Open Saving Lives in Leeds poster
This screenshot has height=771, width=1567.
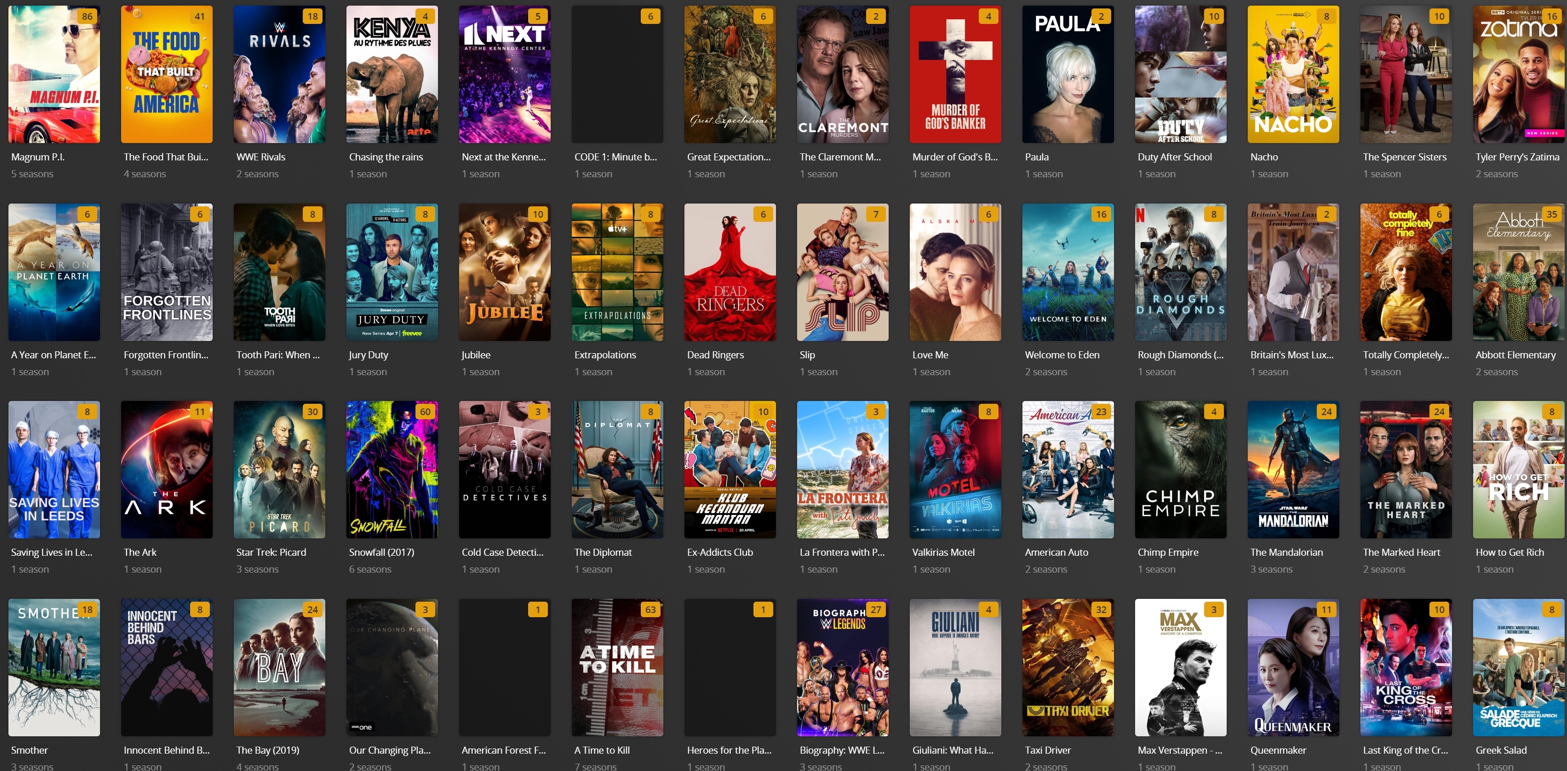(x=54, y=469)
